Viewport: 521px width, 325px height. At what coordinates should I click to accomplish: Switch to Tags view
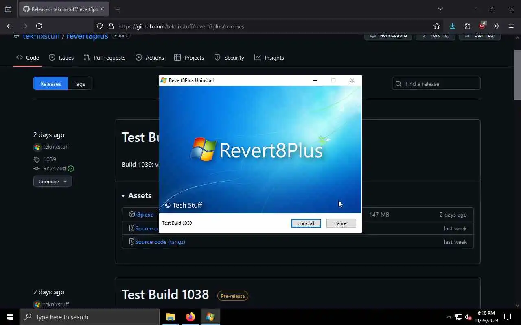(x=80, y=84)
